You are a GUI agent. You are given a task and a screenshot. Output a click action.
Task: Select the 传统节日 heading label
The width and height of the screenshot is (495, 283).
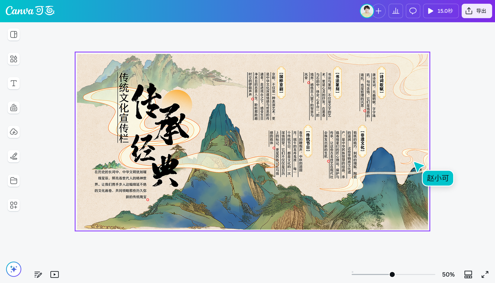(308, 141)
